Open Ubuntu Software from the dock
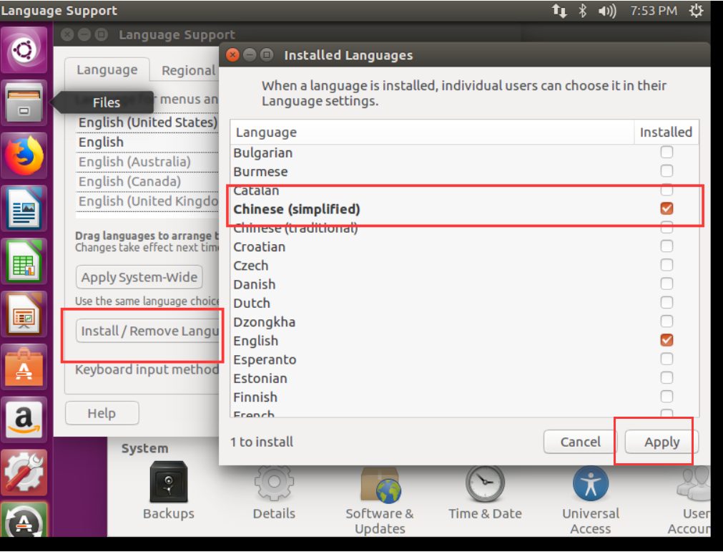This screenshot has height=552, width=723. pos(24,367)
